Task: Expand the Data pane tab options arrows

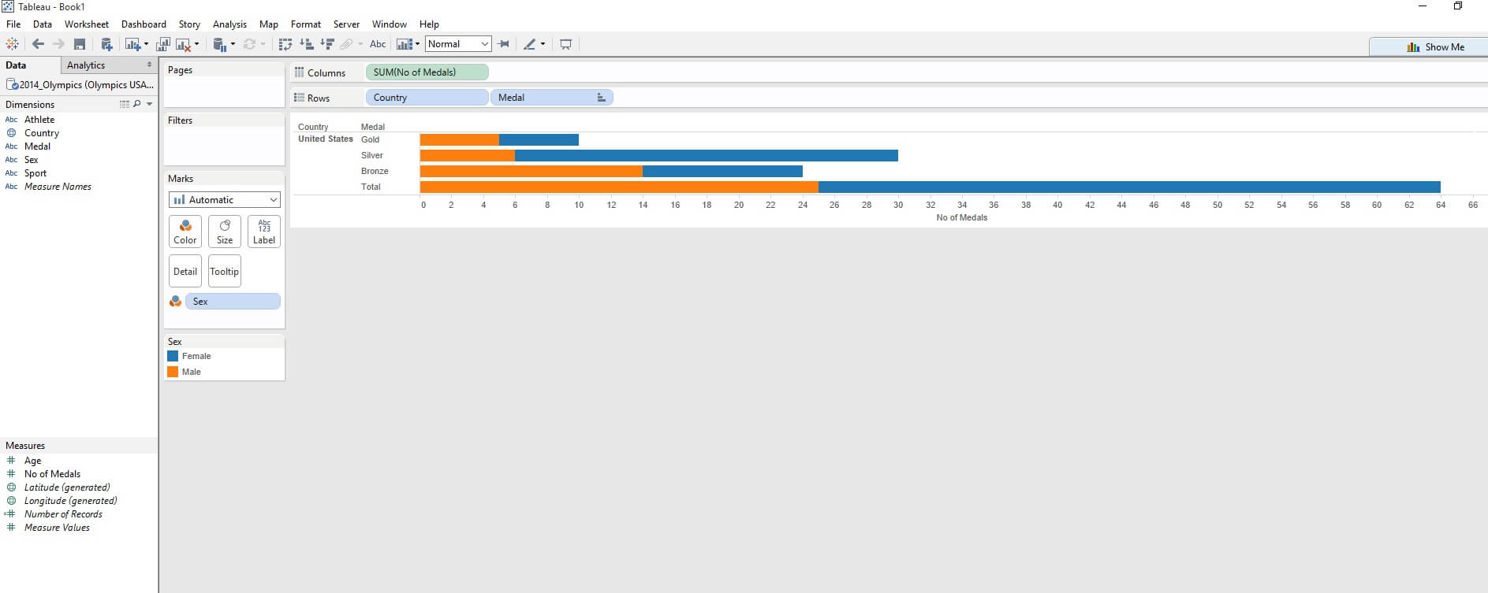Action: coord(149,65)
